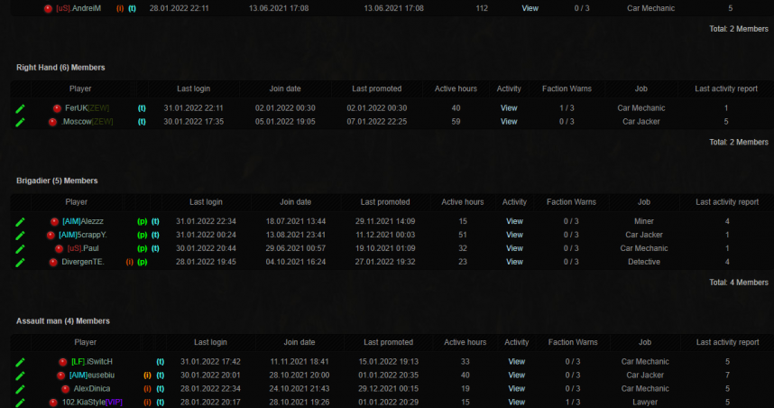Click the edit pencil for [LF].iSwitcH

click(x=20, y=362)
